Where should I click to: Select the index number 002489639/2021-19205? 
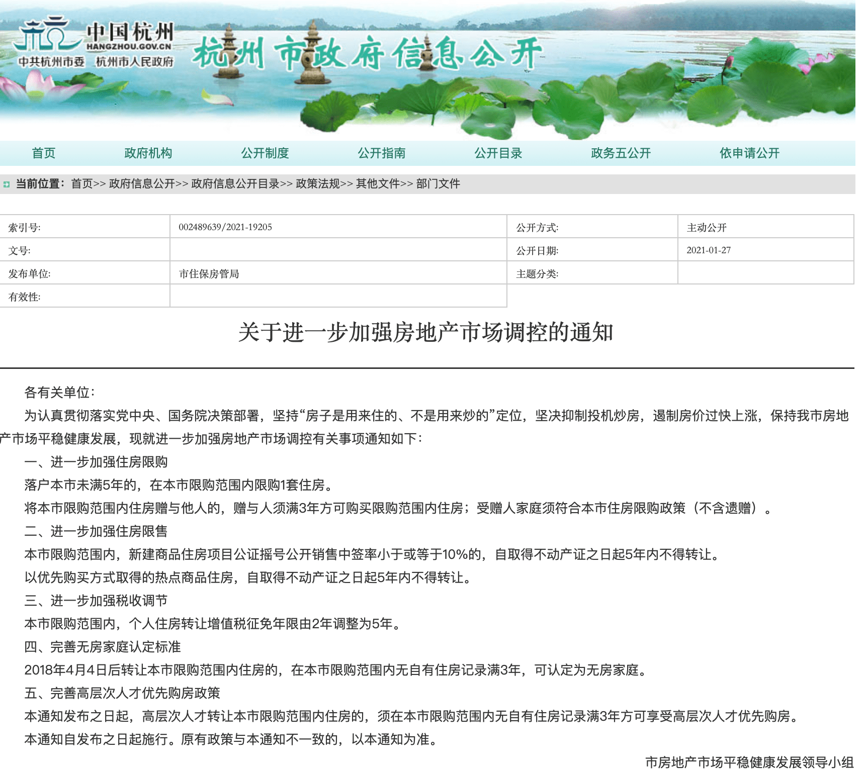[225, 227]
